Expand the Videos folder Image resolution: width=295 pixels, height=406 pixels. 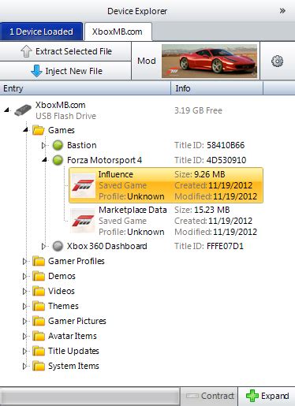(24, 291)
